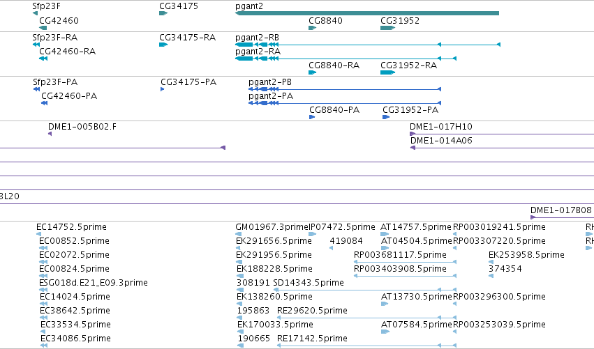
Task: Select the 190665 feature label
Action: pyautogui.click(x=254, y=339)
